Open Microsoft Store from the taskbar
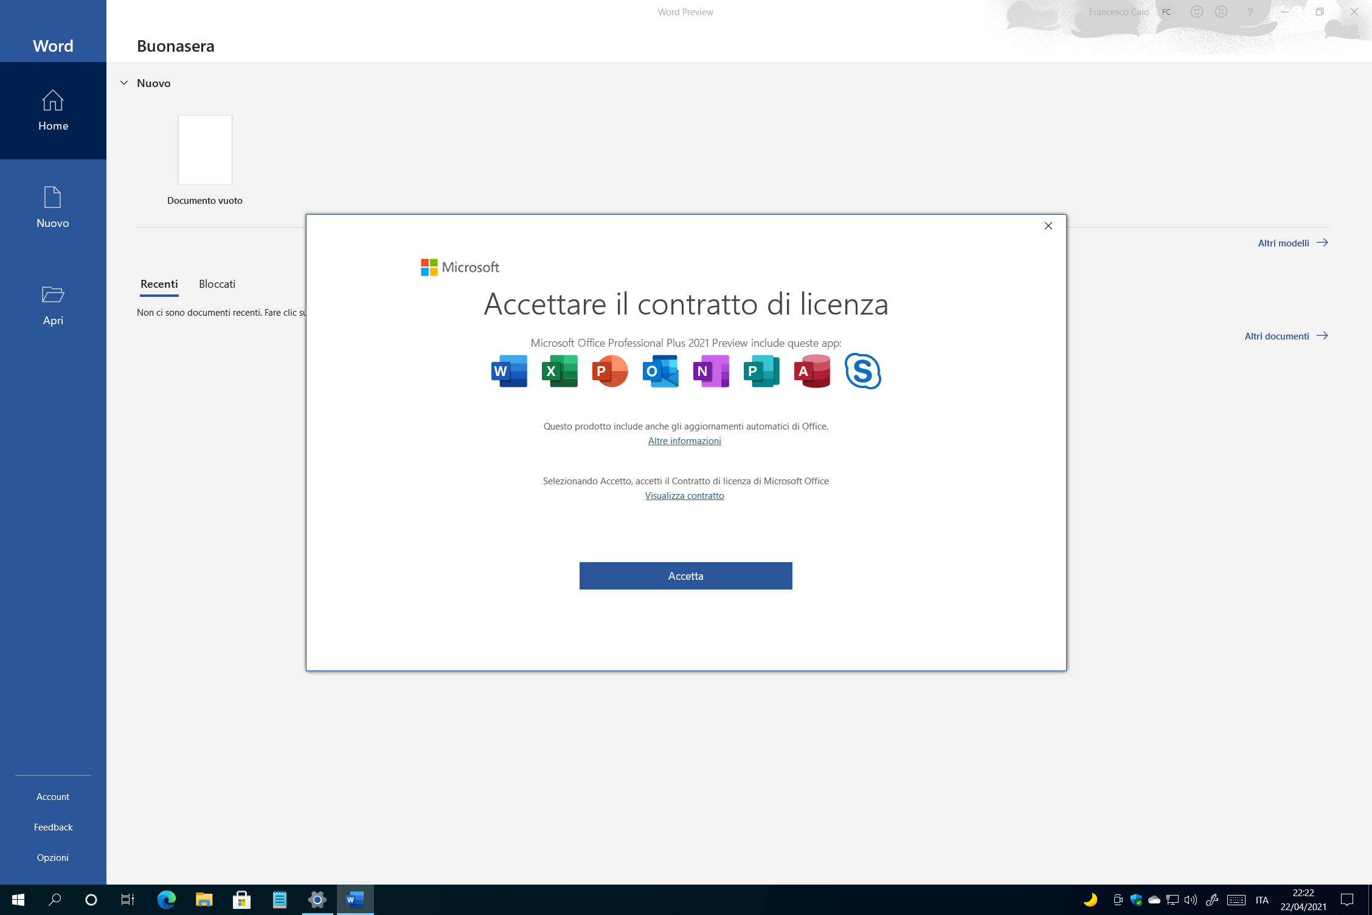 tap(241, 900)
